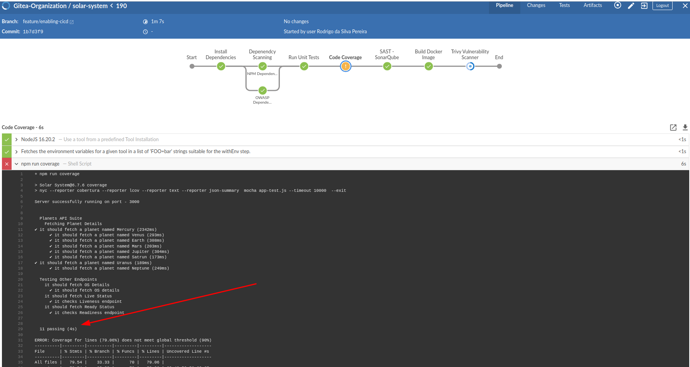Click the external link icon beside branch name
Viewport: 690px width, 367px height.
(x=72, y=22)
